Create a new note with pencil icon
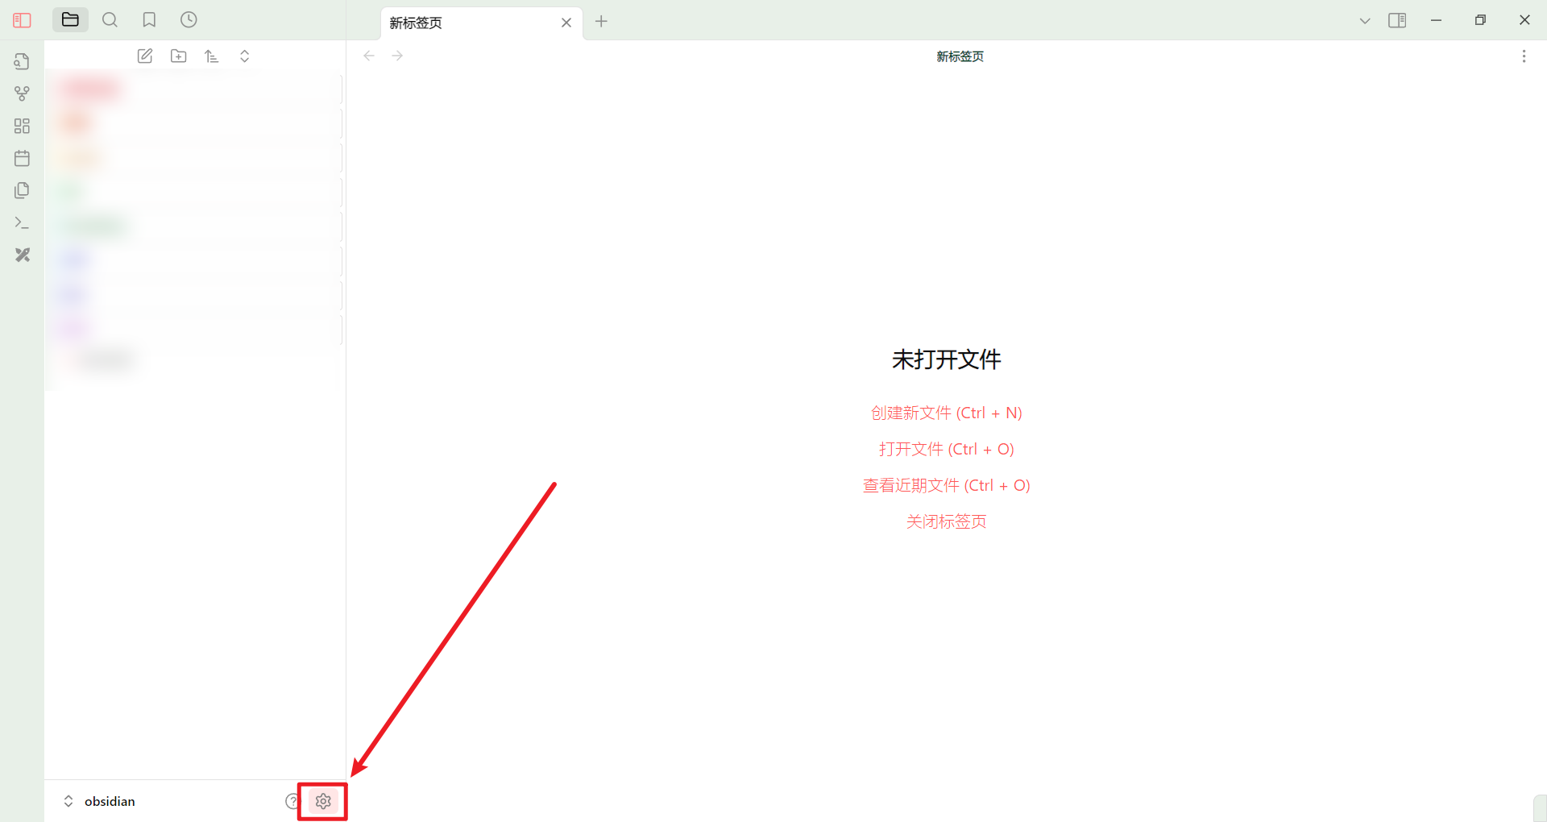1547x822 pixels. [x=145, y=56]
